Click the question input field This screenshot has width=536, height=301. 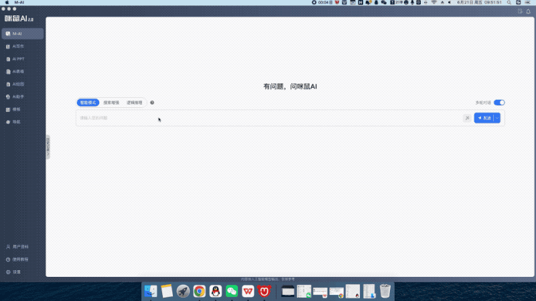point(268,118)
